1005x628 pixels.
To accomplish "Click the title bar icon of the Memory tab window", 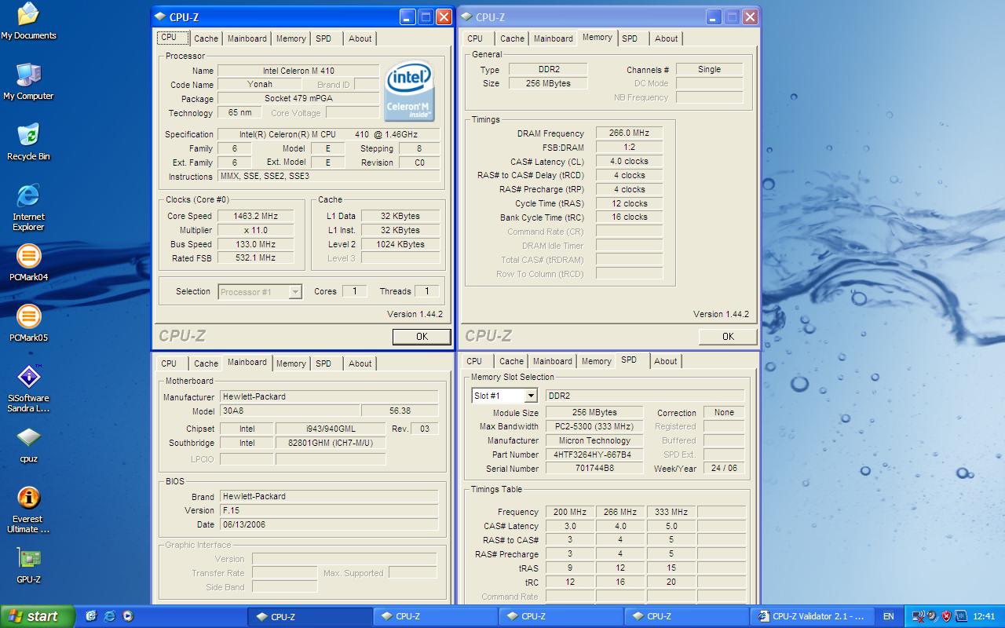I will (x=466, y=16).
